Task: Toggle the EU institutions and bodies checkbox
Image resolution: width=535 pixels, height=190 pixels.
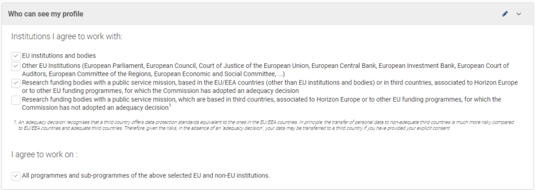Action: 16,56
